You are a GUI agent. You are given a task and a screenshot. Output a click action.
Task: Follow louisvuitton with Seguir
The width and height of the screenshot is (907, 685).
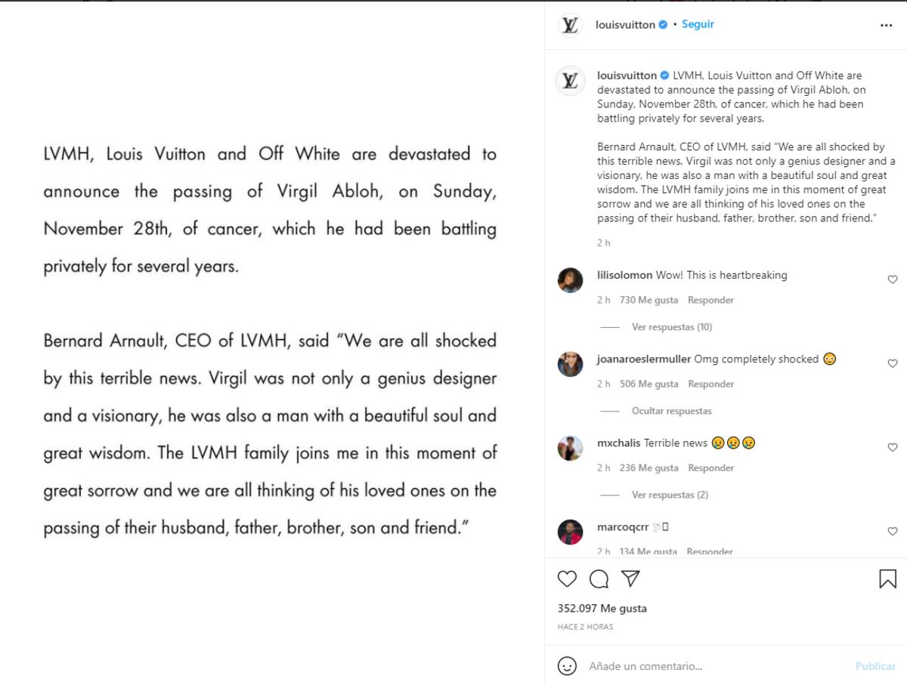pyautogui.click(x=698, y=24)
